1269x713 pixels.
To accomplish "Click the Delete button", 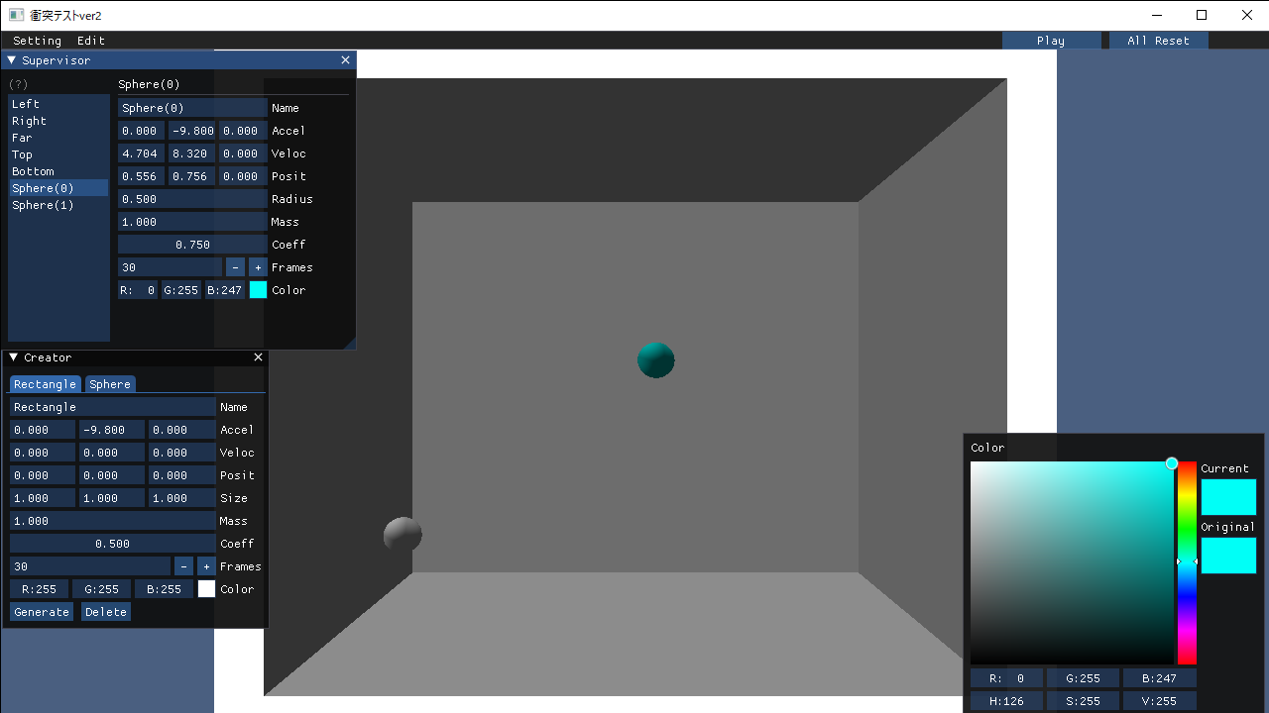I will click(x=106, y=612).
